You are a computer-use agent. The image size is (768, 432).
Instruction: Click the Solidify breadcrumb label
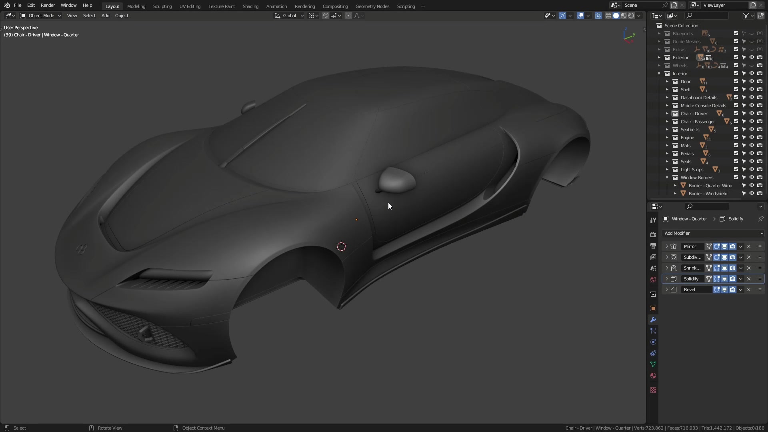coord(736,219)
